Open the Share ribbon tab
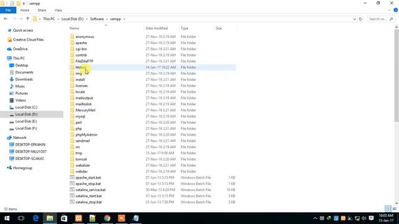The width and height of the screenshot is (399, 224). tap(42, 10)
